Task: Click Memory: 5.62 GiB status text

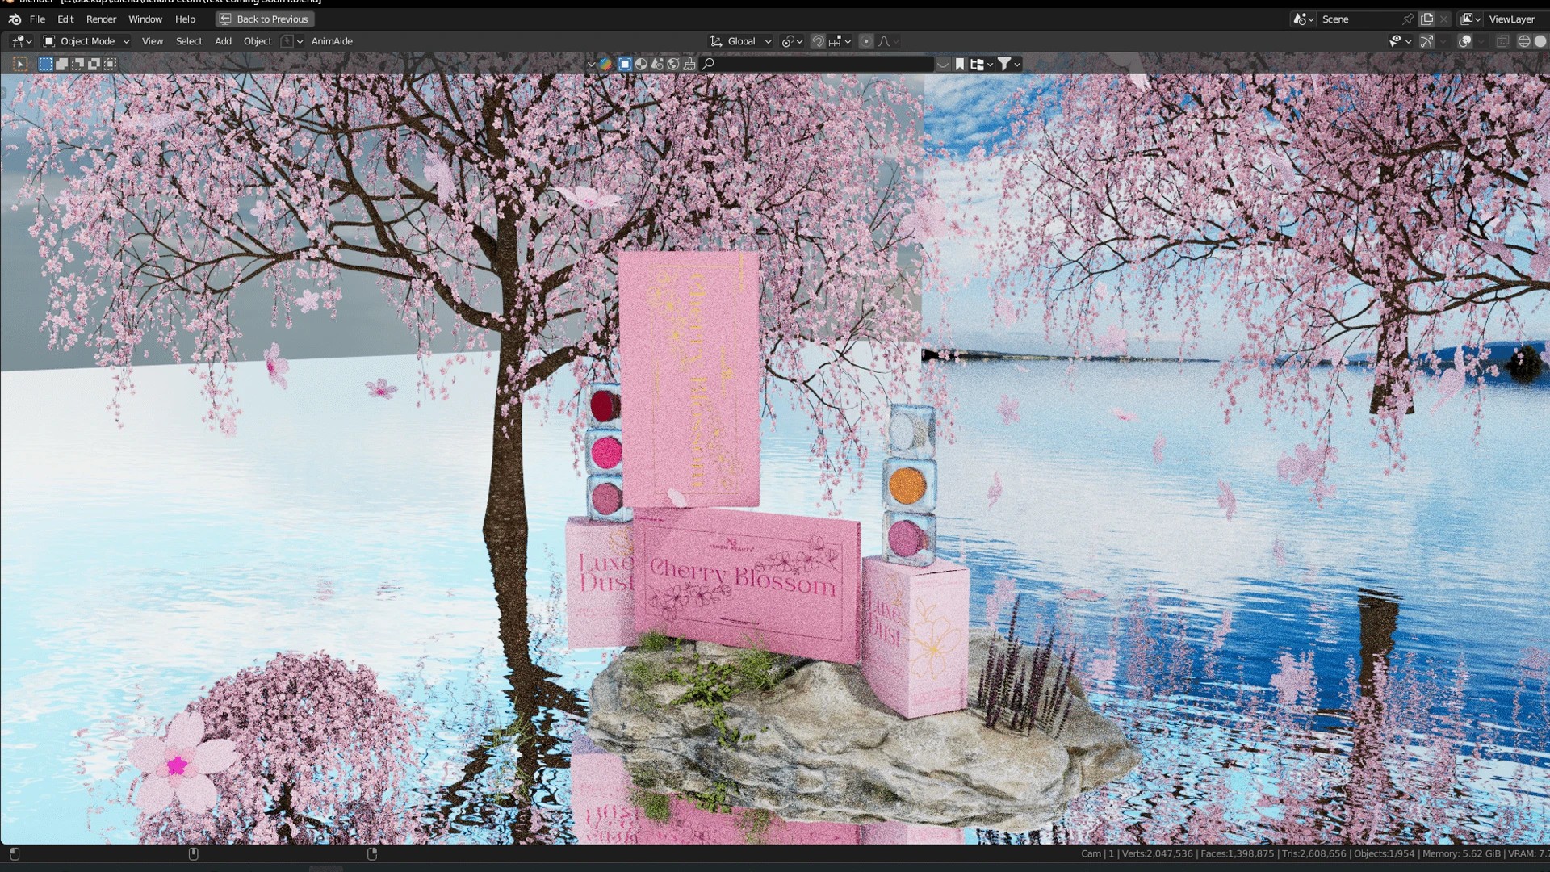Action: point(1461,853)
